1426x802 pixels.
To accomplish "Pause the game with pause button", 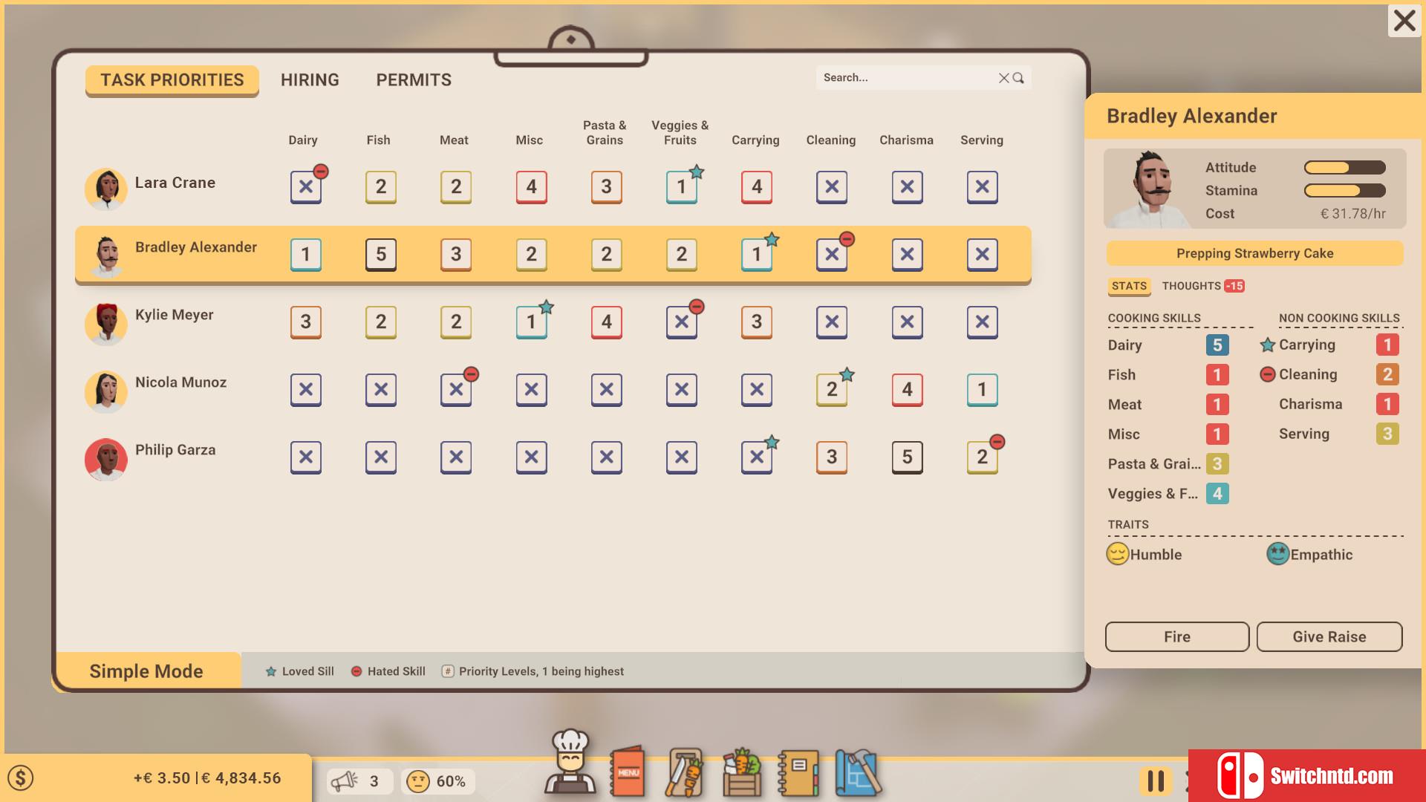I will 1156,780.
